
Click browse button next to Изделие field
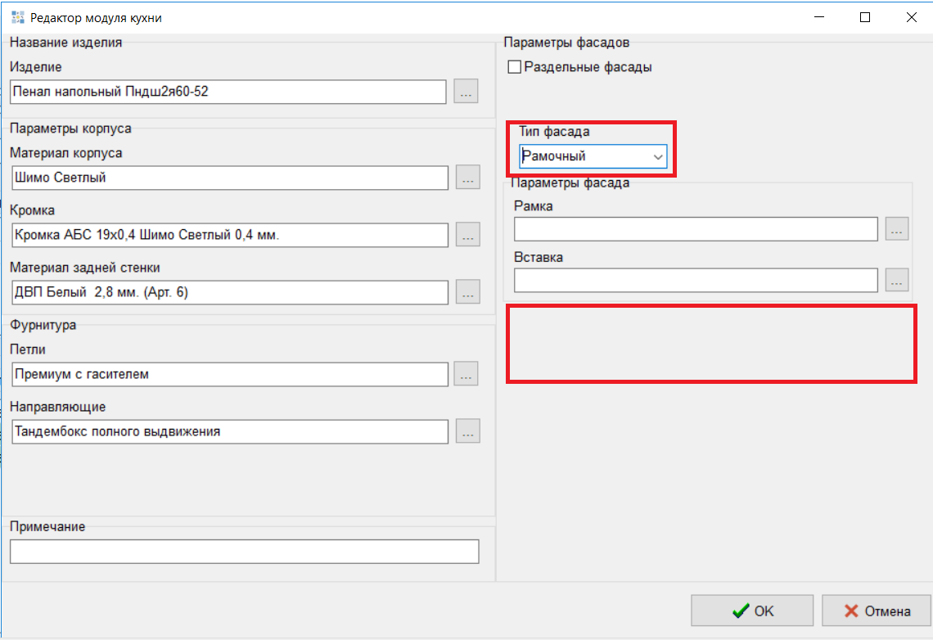pyautogui.click(x=466, y=92)
